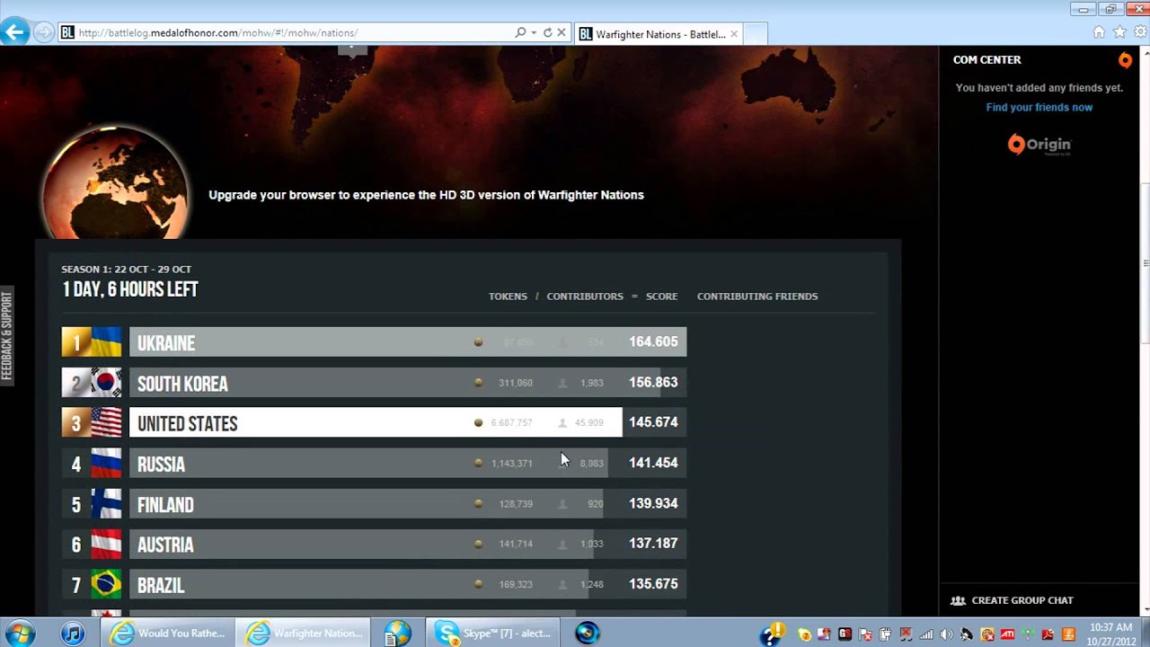
Task: Click the search magnifier in address bar
Action: coord(520,33)
